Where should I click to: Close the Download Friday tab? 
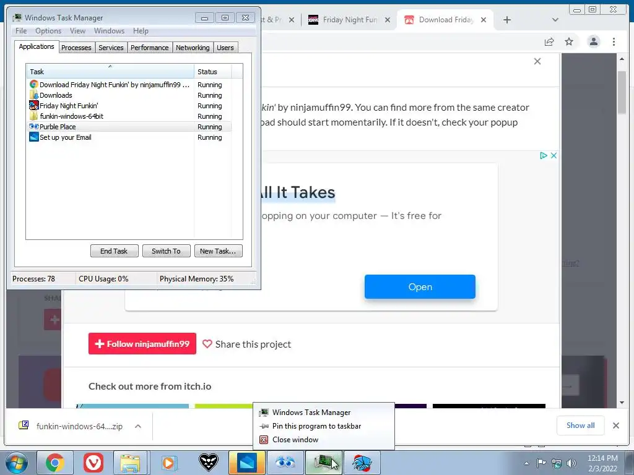(483, 20)
